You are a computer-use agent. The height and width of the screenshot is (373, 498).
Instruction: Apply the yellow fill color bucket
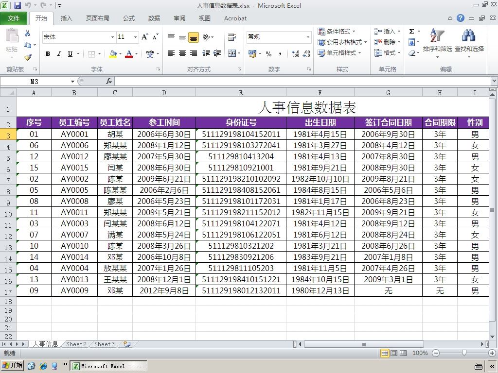coord(113,53)
